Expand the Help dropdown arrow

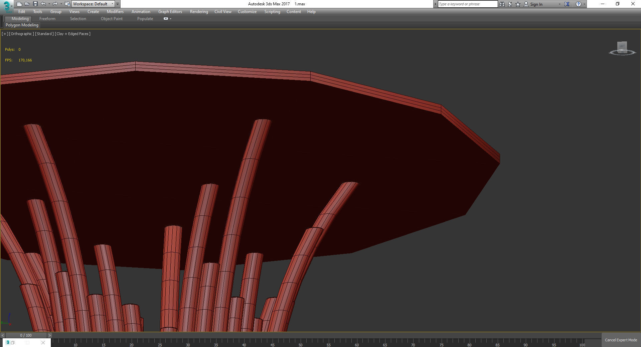584,4
